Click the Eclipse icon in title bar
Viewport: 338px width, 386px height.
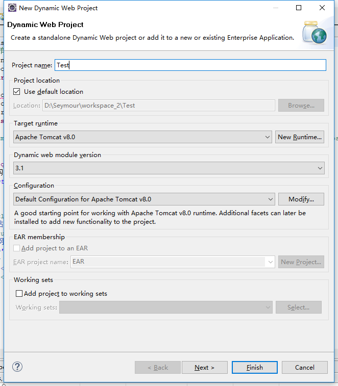(12, 8)
